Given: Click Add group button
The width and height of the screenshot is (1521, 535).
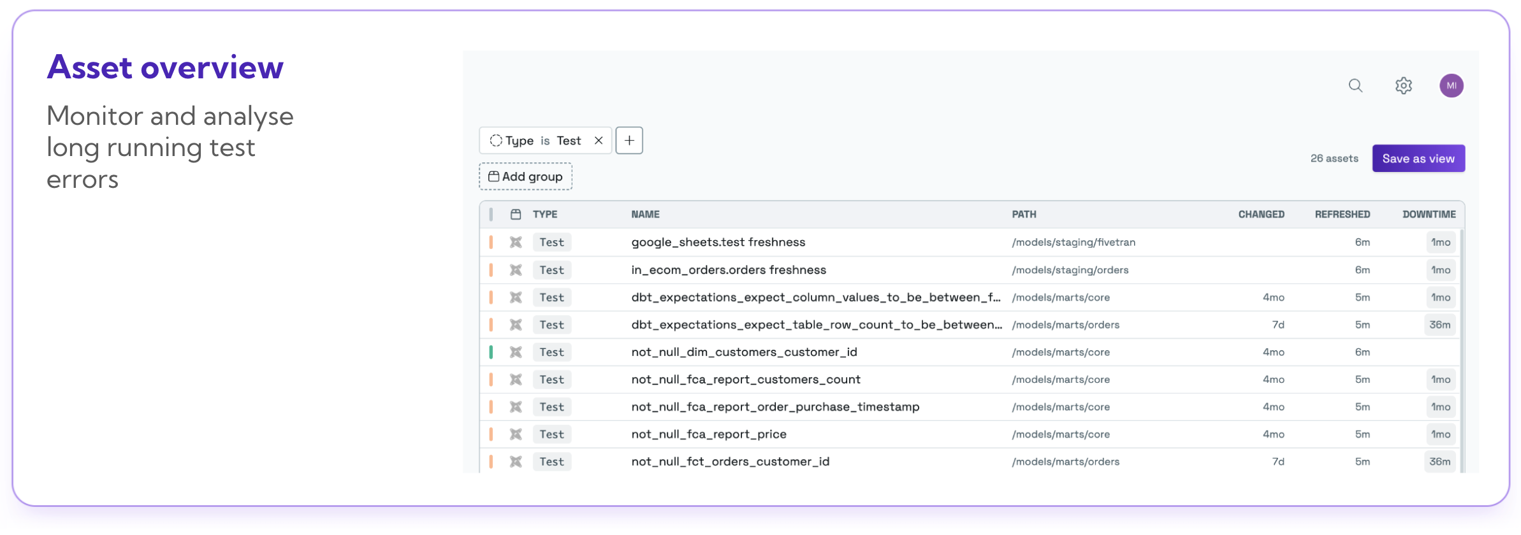Looking at the screenshot, I should point(525,176).
